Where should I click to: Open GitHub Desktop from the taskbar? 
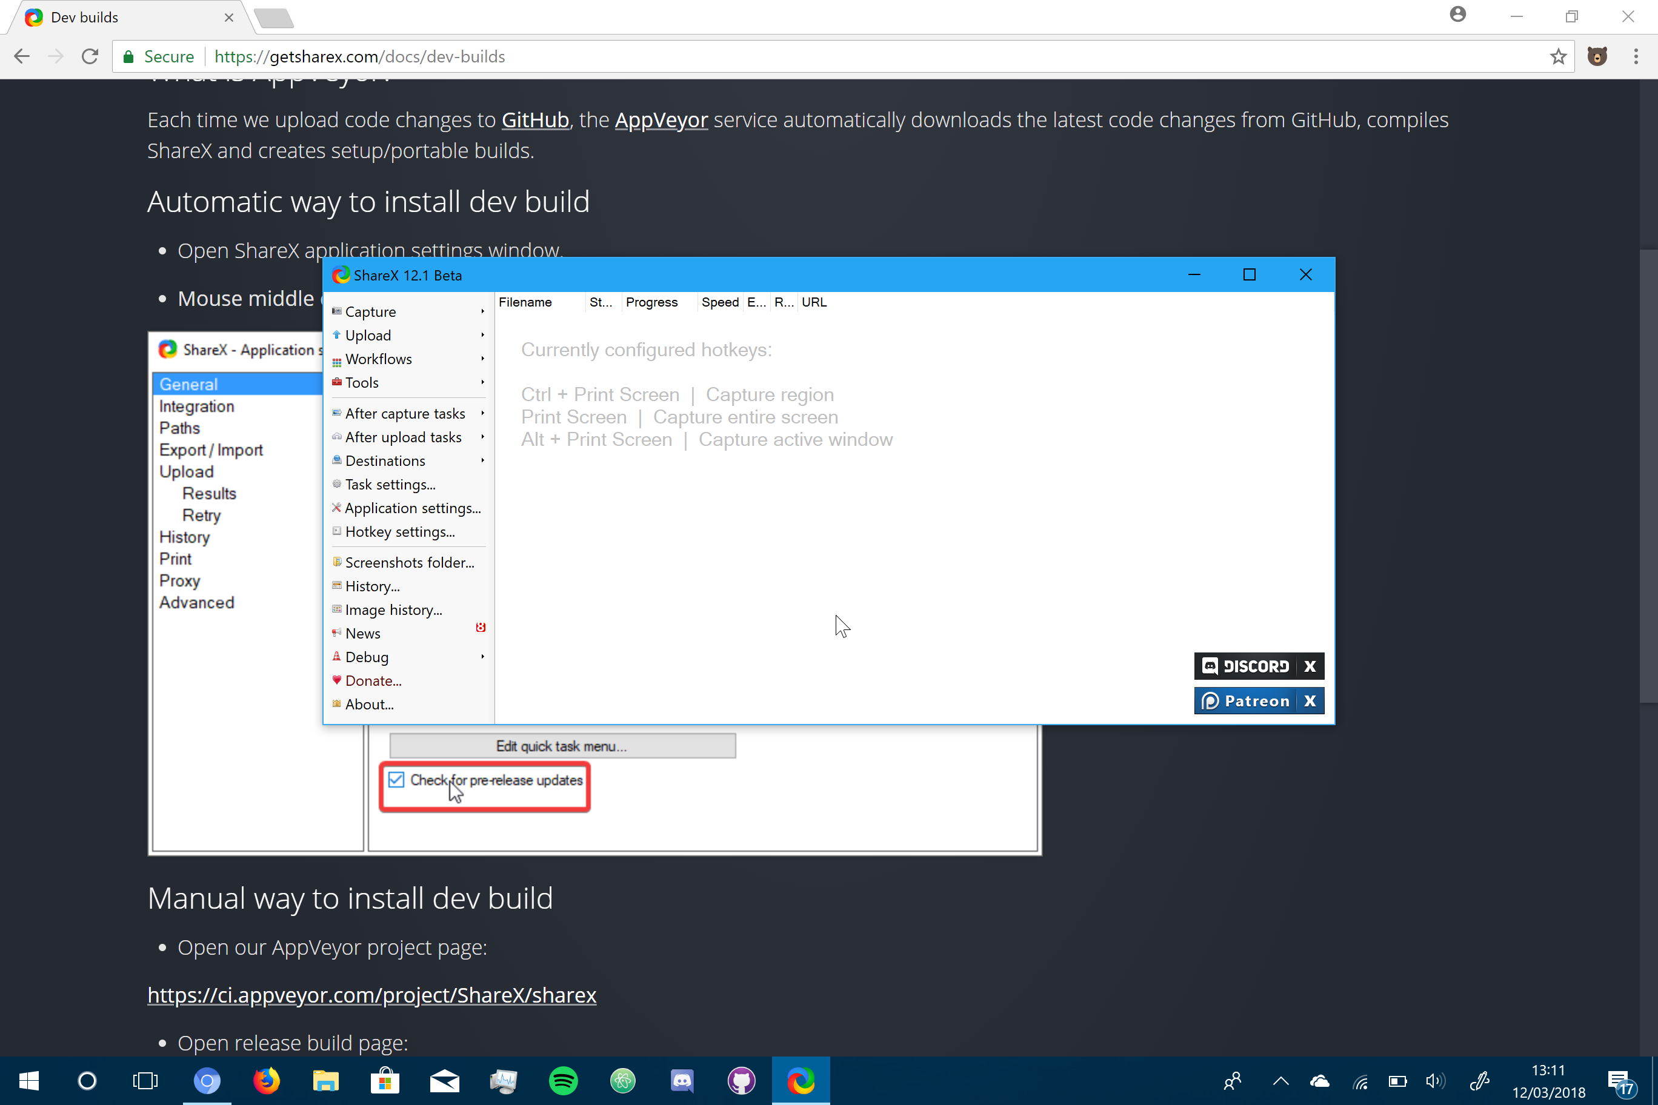[x=742, y=1080]
